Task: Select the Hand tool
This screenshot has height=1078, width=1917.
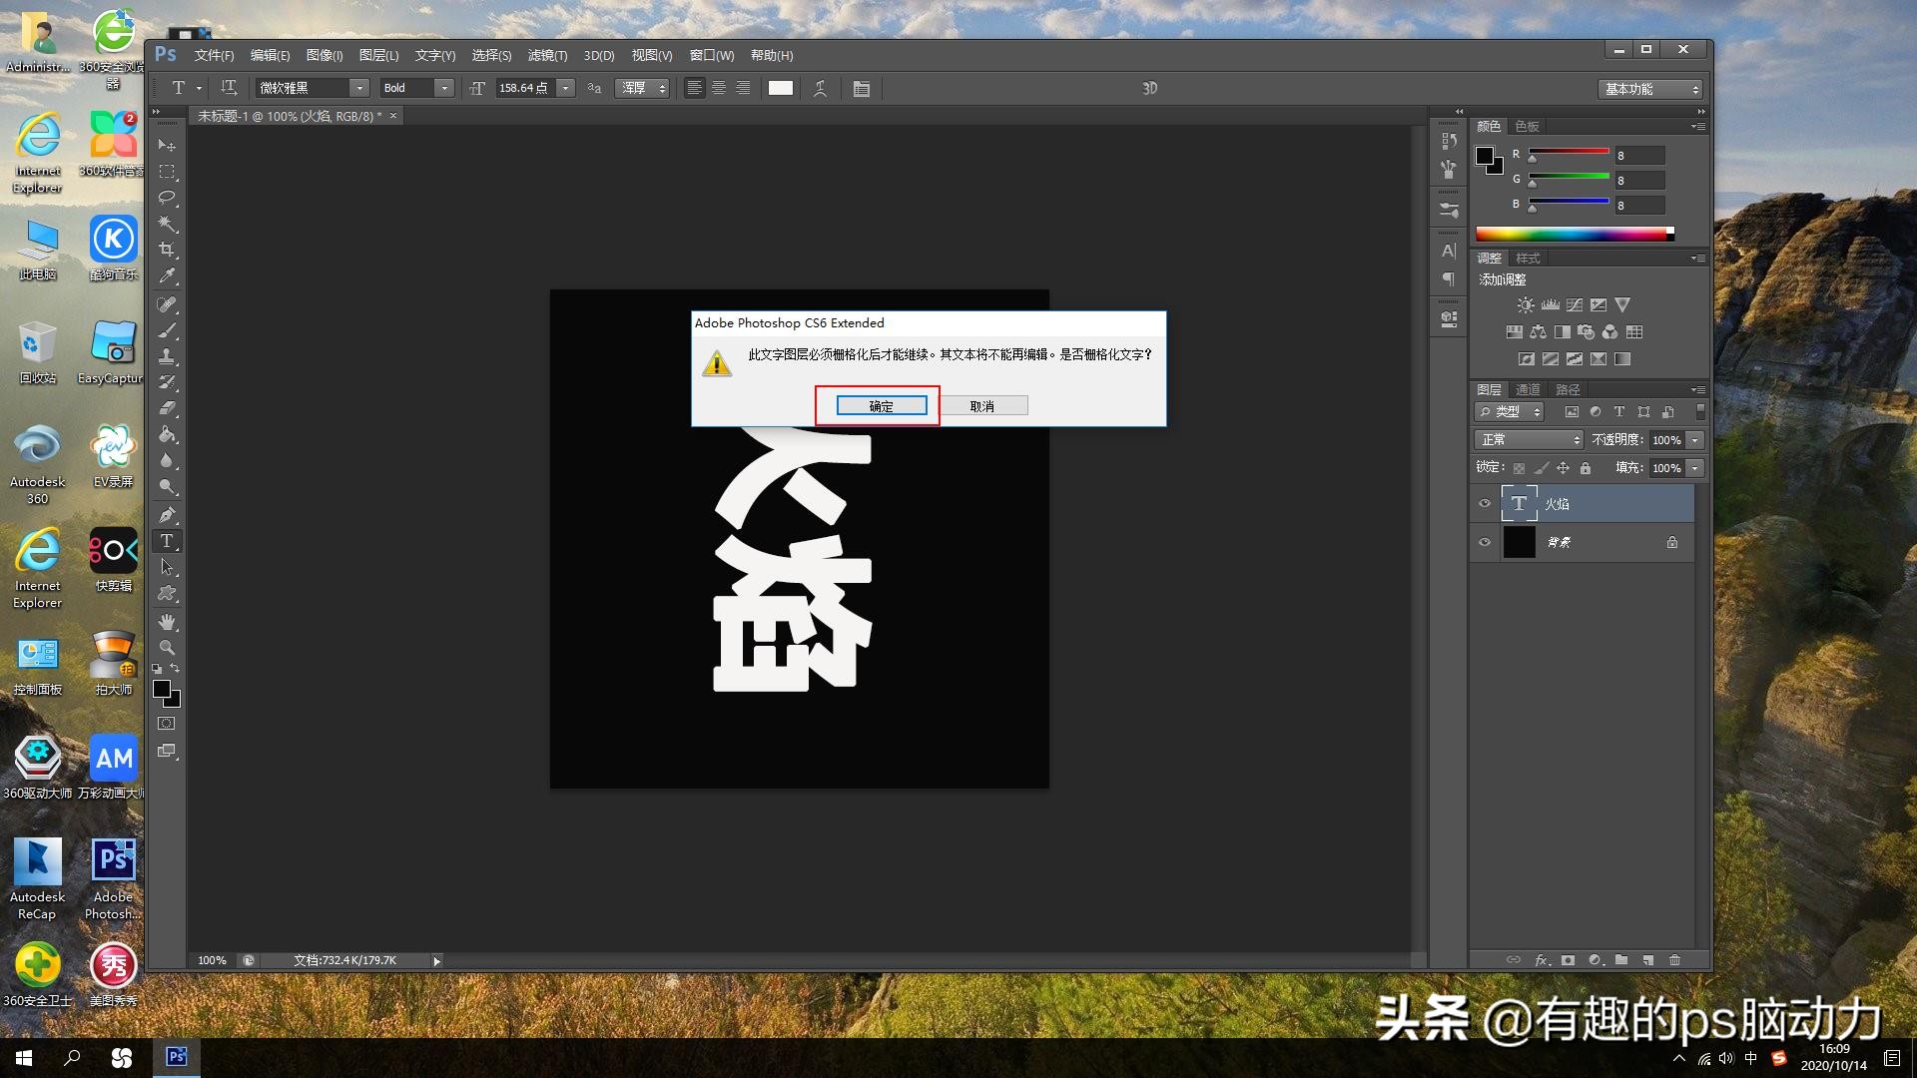Action: click(167, 622)
